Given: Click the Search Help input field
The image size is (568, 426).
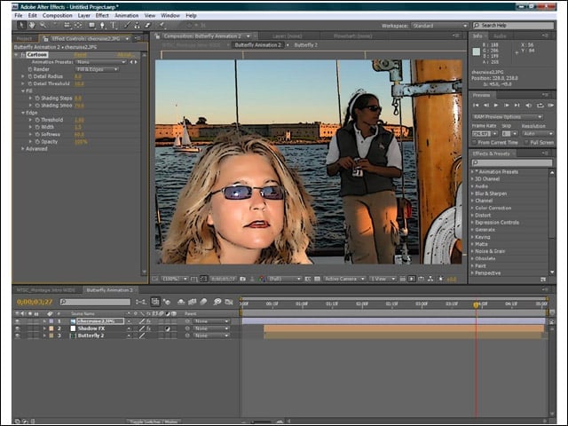Looking at the screenshot, I should point(513,26).
